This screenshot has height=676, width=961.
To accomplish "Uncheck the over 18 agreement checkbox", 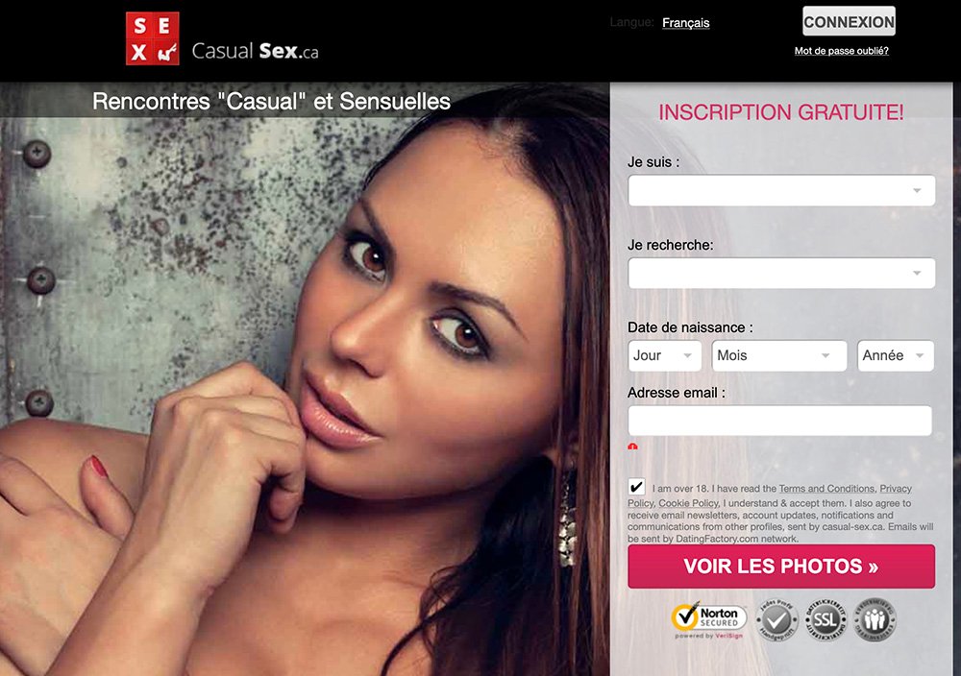I will [636, 487].
